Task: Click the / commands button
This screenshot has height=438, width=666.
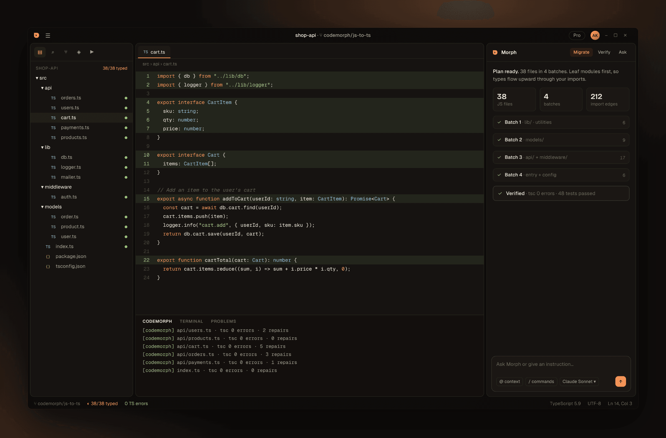Action: (x=541, y=381)
